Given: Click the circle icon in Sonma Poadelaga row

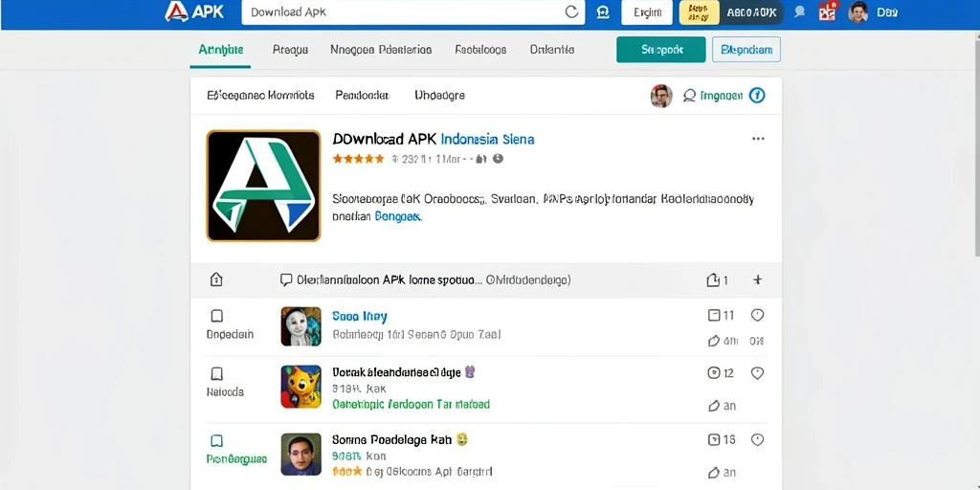Looking at the screenshot, I should tap(758, 440).
